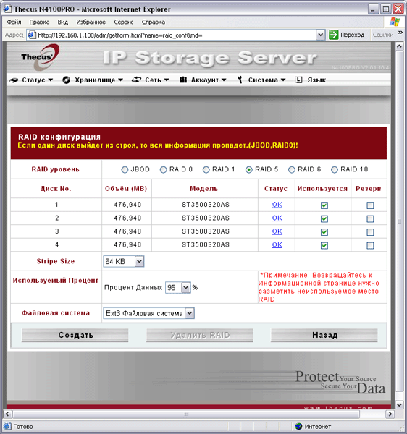Screen dimensions: 407x434
Task: Click the Thecus logo
Action: [40, 57]
